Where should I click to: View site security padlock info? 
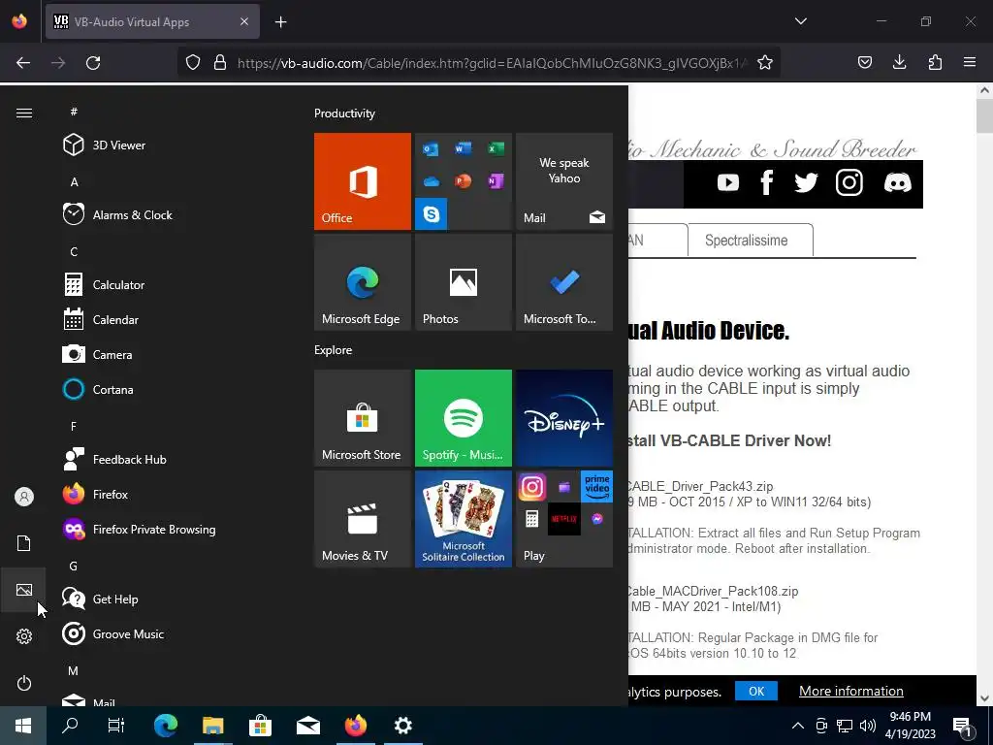coord(220,63)
